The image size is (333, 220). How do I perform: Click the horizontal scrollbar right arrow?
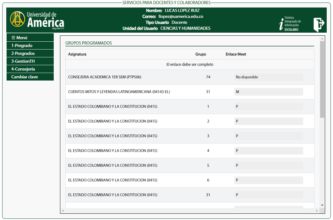[317, 211]
